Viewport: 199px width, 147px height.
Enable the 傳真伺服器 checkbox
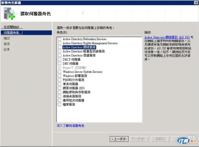click(59, 84)
